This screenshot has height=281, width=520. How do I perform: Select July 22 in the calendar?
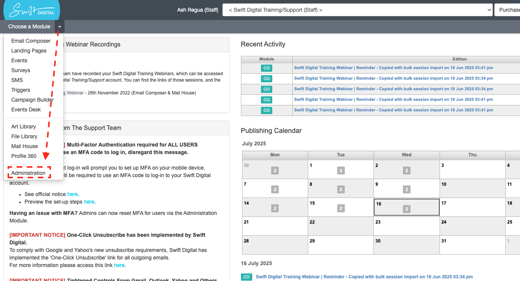(341, 226)
